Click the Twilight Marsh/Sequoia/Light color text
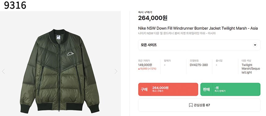 click(248, 69)
